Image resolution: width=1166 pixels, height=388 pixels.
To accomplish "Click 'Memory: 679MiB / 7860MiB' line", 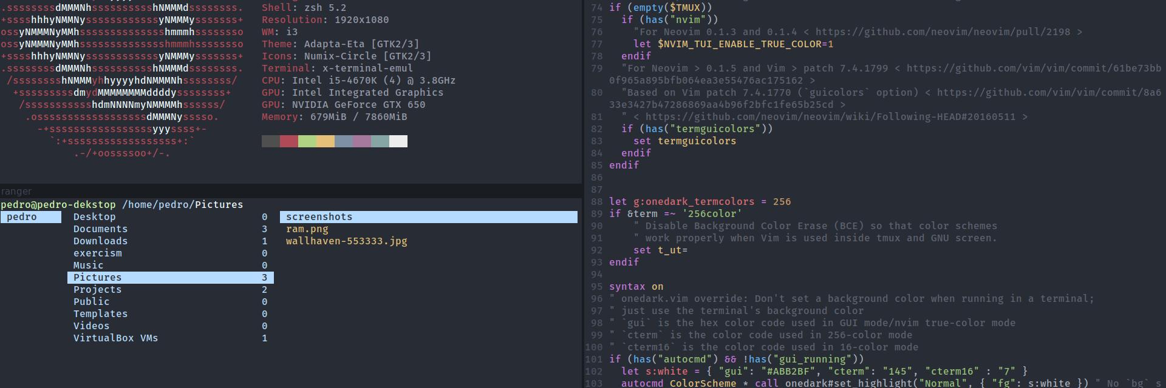I will [334, 117].
